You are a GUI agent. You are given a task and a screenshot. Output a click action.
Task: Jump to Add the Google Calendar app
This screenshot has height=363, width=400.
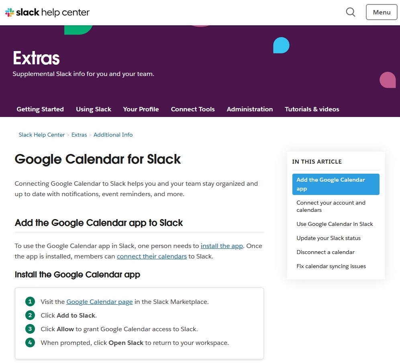pos(336,184)
